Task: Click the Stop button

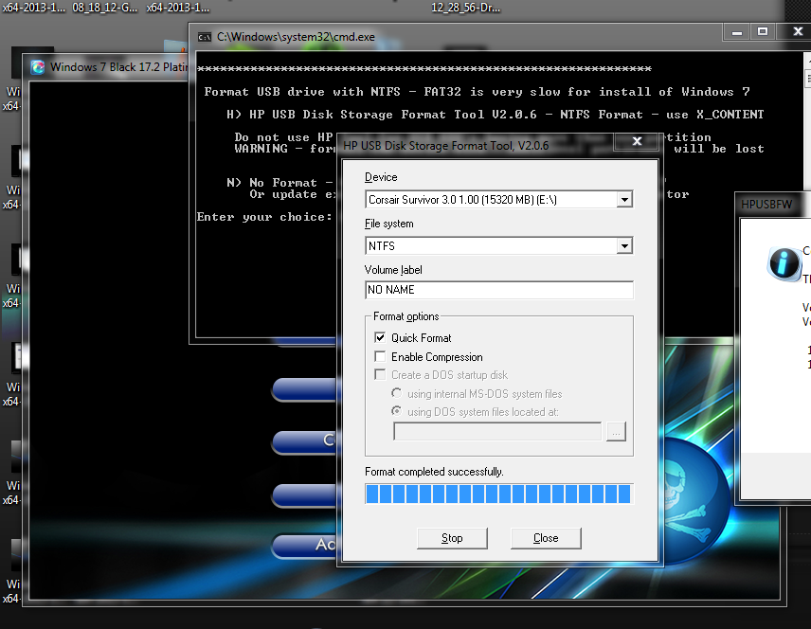Action: pos(452,538)
